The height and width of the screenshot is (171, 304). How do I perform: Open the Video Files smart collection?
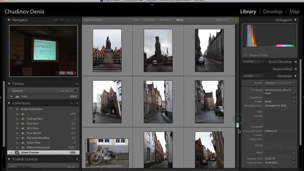(x=33, y=142)
